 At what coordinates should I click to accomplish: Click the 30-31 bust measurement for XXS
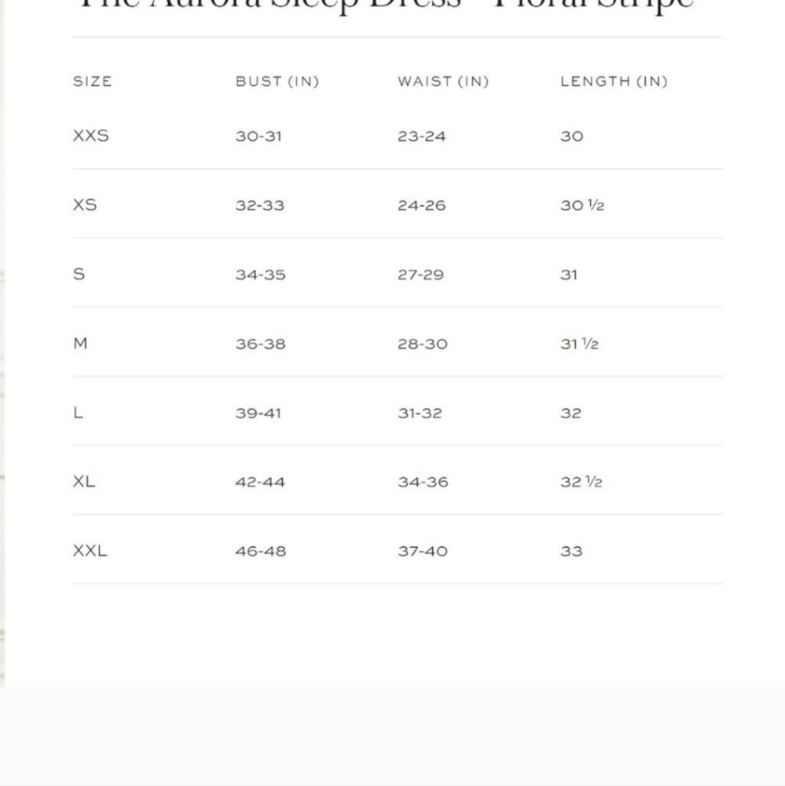[x=259, y=136]
